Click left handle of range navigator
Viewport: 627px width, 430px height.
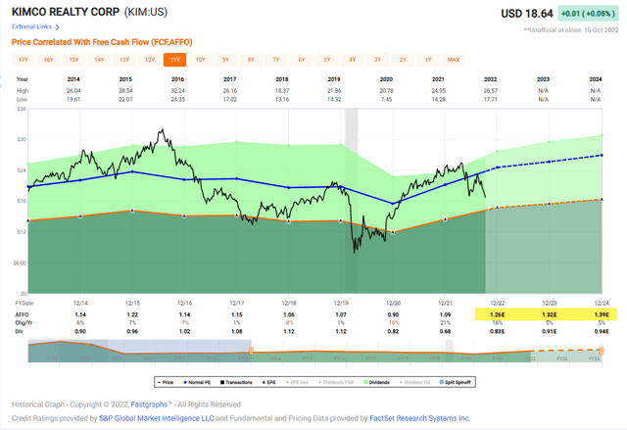(x=251, y=351)
